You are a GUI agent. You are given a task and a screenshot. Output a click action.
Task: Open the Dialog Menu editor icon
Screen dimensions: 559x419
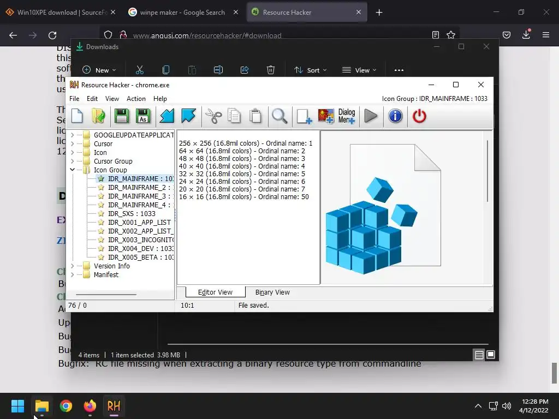(347, 116)
